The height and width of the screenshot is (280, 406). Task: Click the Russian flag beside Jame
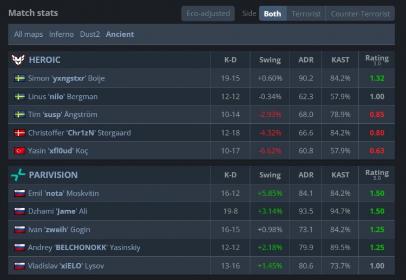(x=20, y=211)
